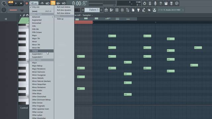This screenshot has width=212, height=119.
Task: Toggle the metronome icon
Action: (42, 3)
